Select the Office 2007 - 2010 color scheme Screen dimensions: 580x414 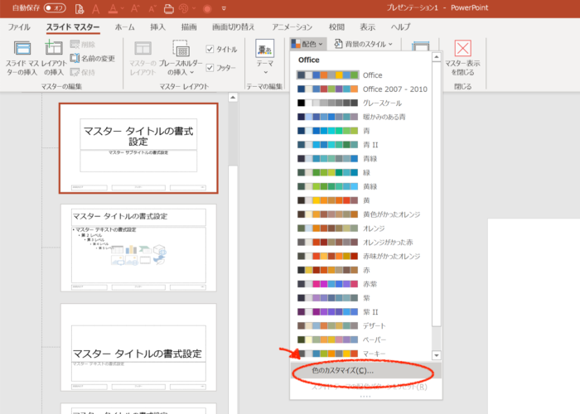click(x=360, y=89)
